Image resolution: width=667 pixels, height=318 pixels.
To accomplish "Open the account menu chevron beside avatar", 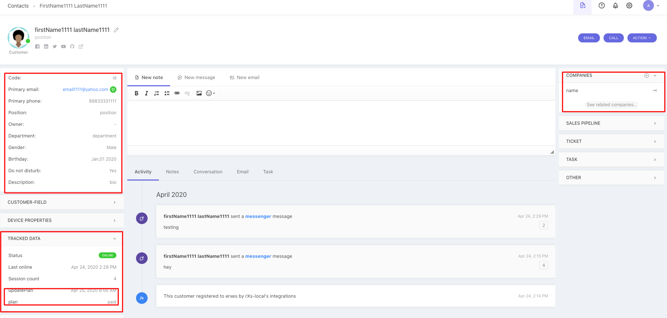I will coord(658,6).
